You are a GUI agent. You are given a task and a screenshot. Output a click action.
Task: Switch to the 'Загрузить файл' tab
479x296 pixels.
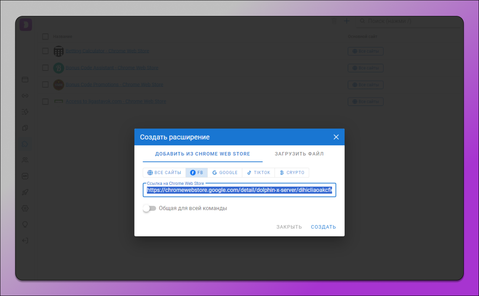[x=299, y=154]
